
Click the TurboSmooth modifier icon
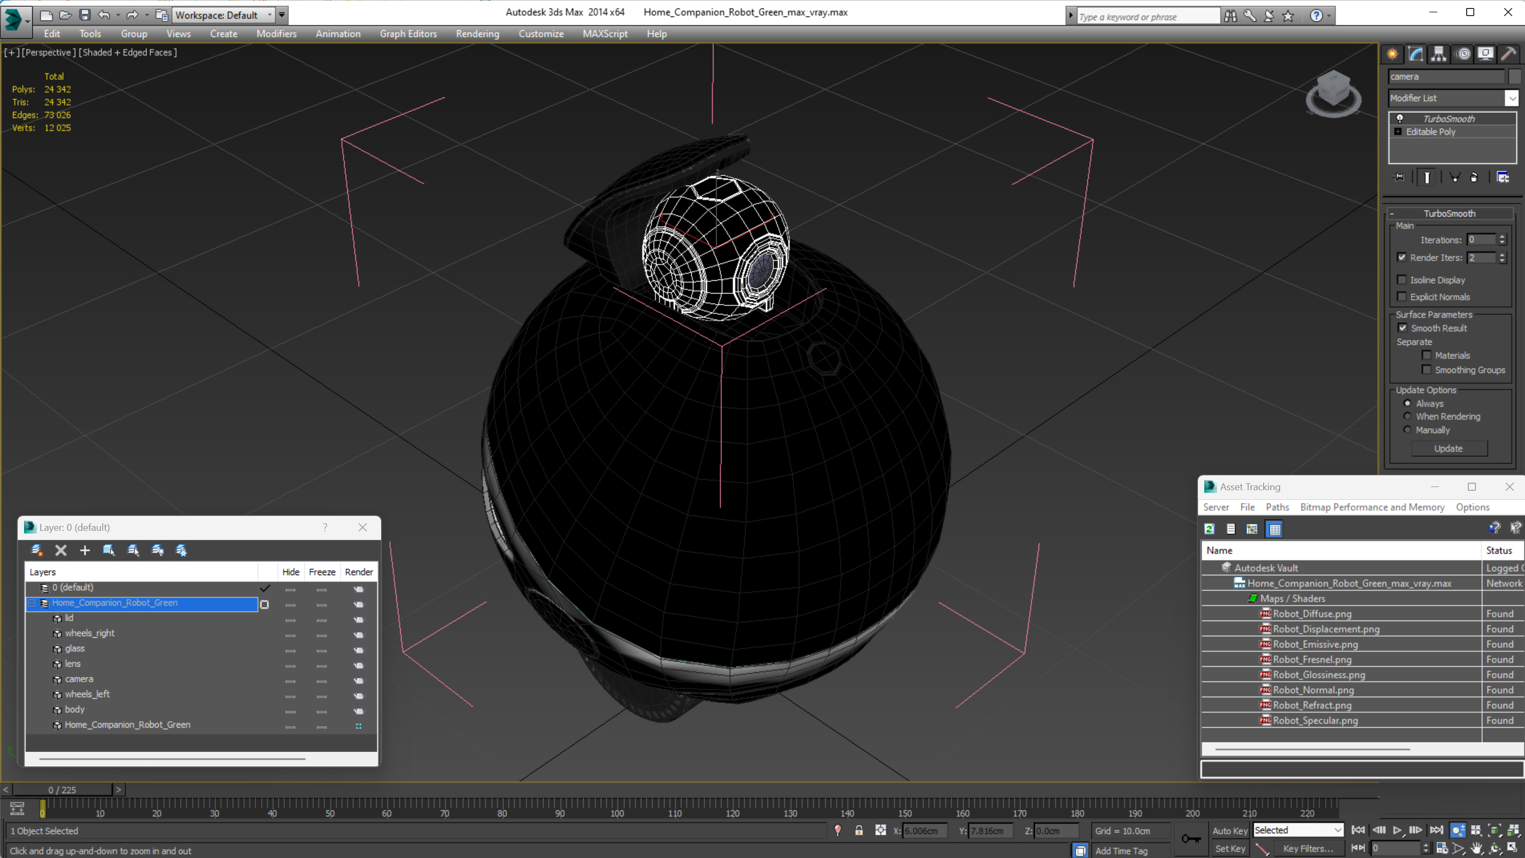(1399, 118)
